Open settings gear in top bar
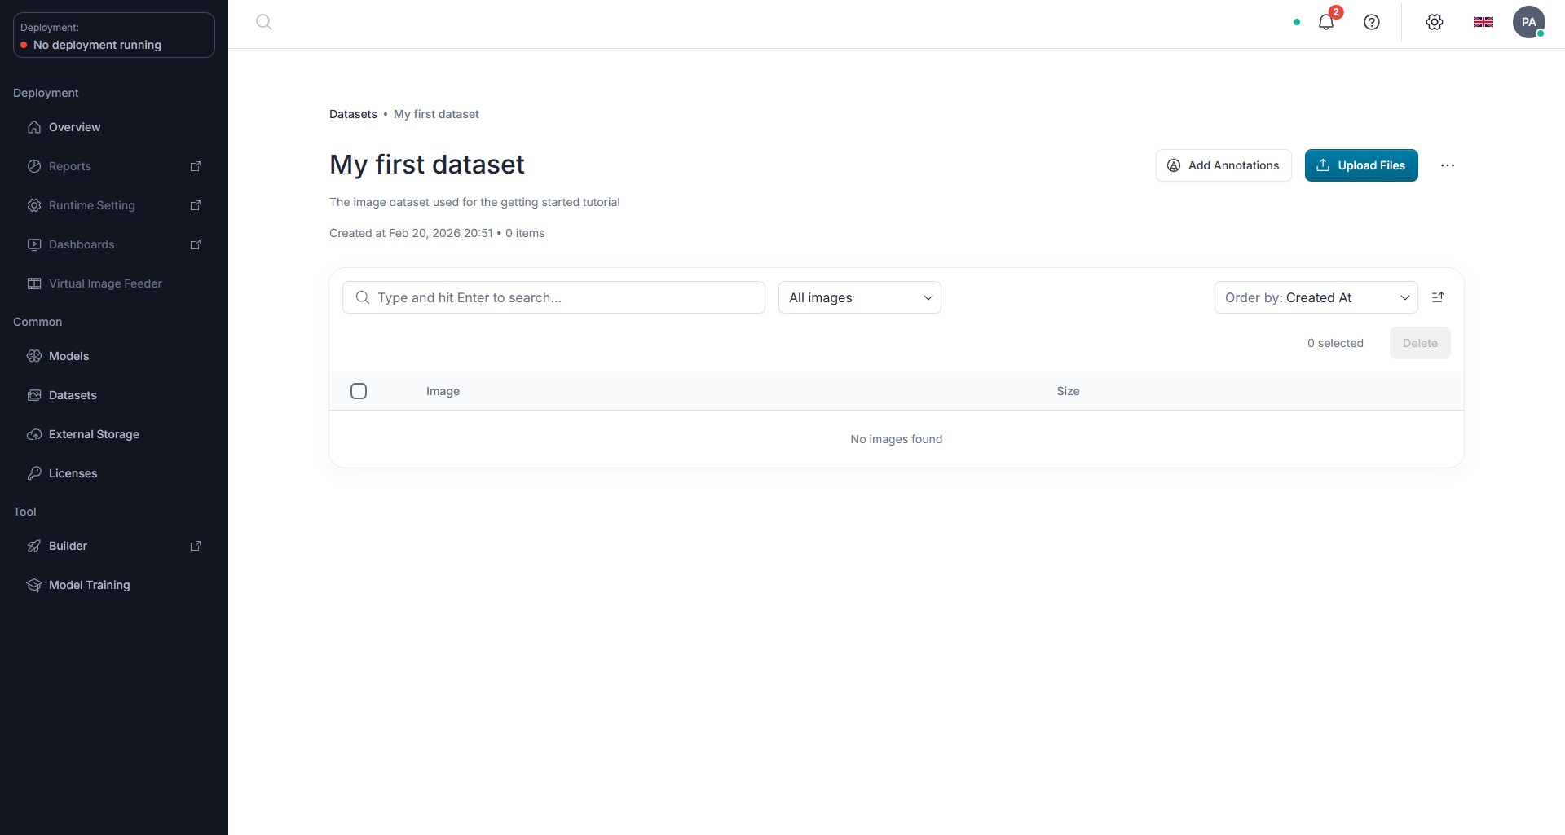Screen dimensions: 1565x835 point(1435,22)
